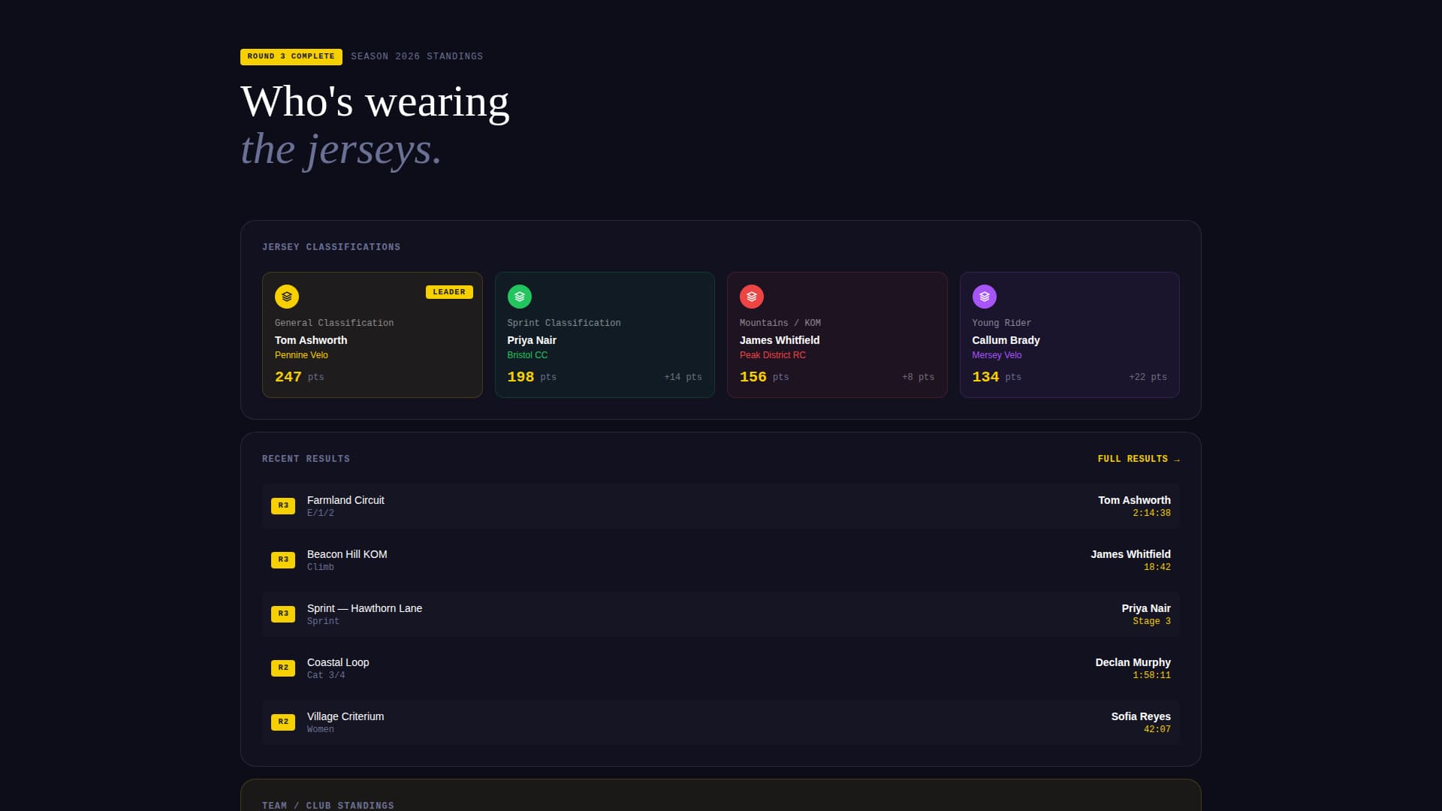The height and width of the screenshot is (811, 1442).
Task: Click the Stage 3 label
Action: point(1151,622)
